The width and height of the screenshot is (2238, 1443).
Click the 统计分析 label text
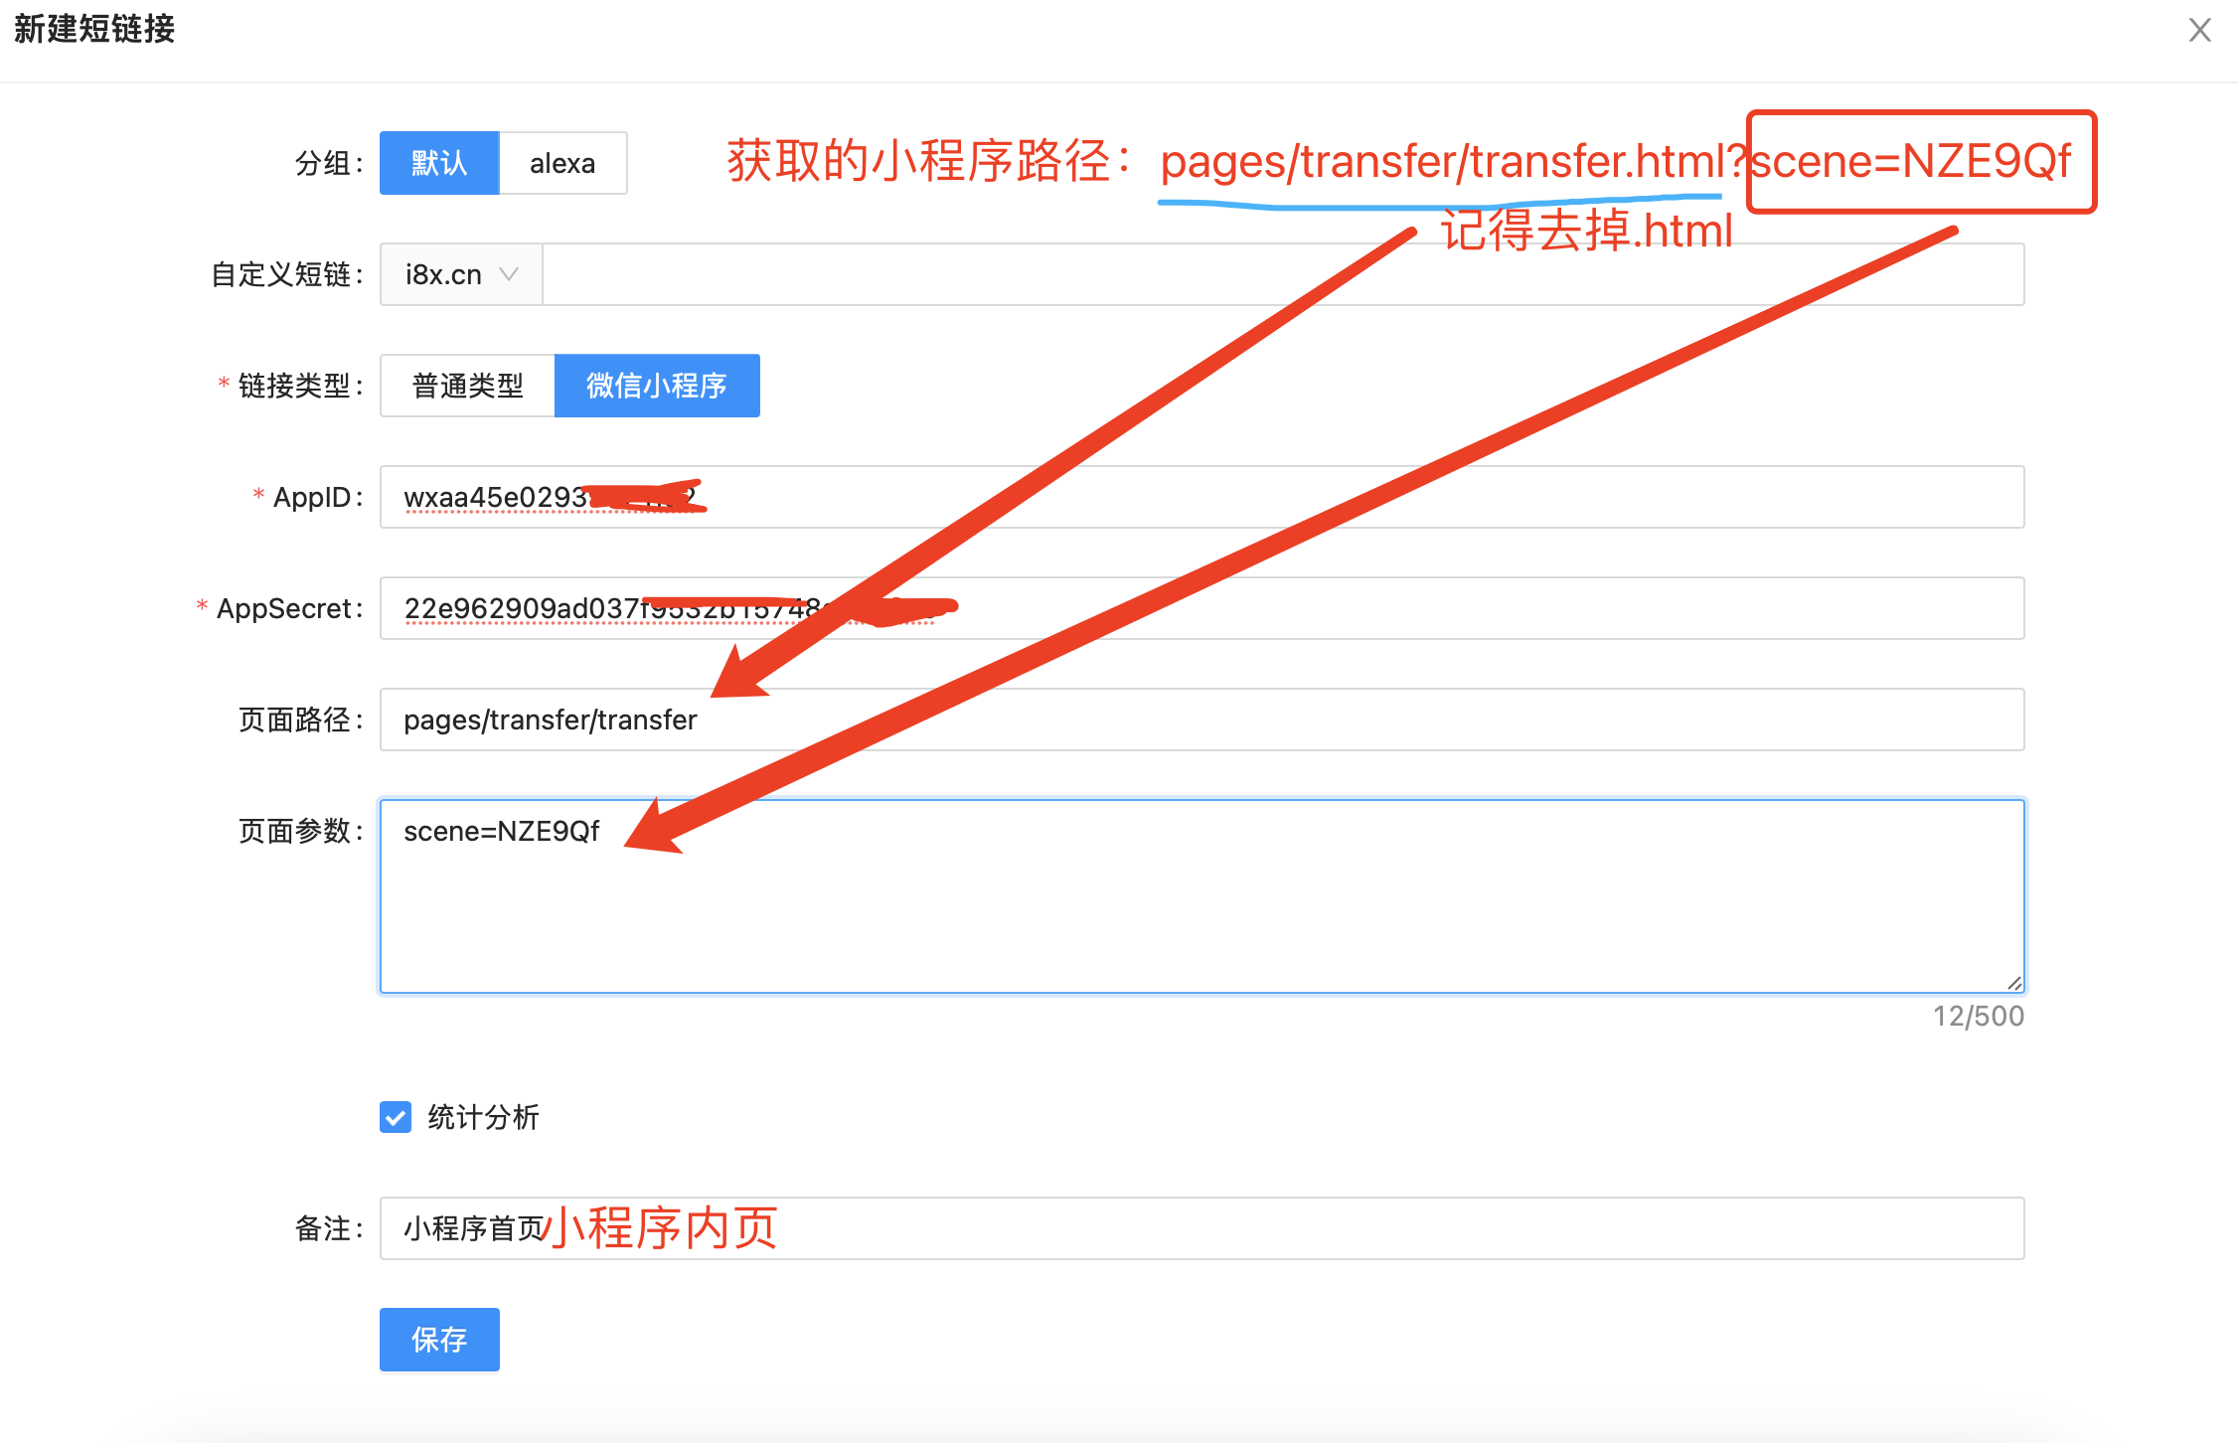[x=483, y=1117]
